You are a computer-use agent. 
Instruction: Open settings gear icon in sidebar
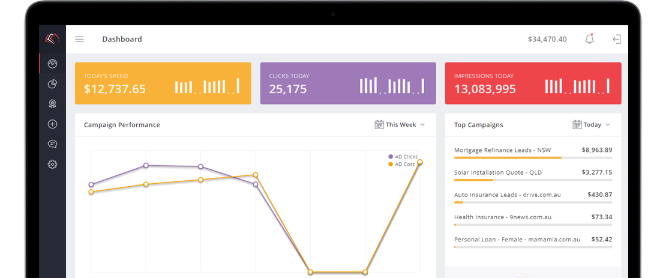click(x=53, y=165)
